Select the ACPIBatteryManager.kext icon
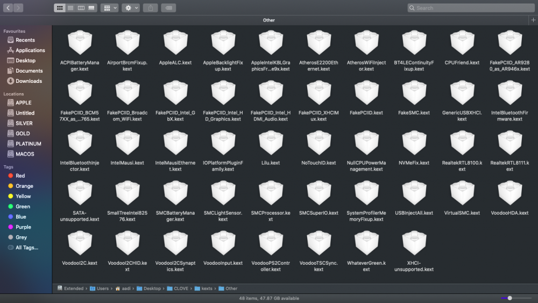 coord(80,43)
